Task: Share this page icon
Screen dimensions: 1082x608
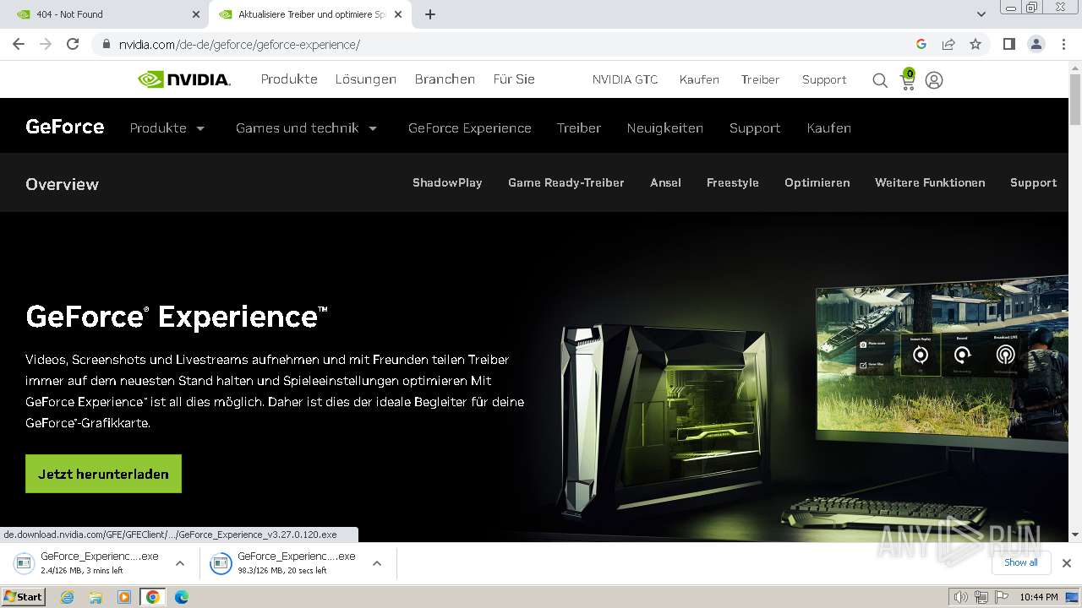Action: point(948,44)
